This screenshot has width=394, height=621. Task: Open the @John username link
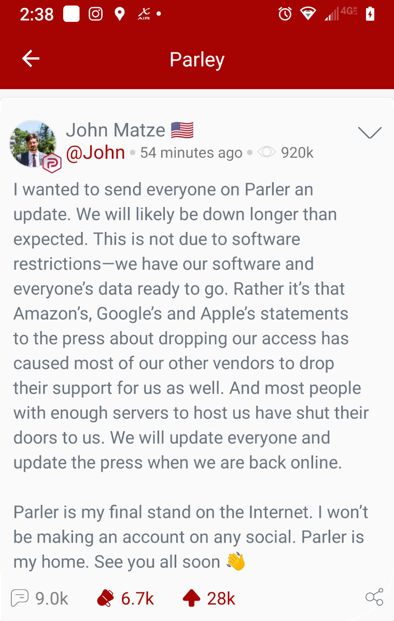(95, 153)
